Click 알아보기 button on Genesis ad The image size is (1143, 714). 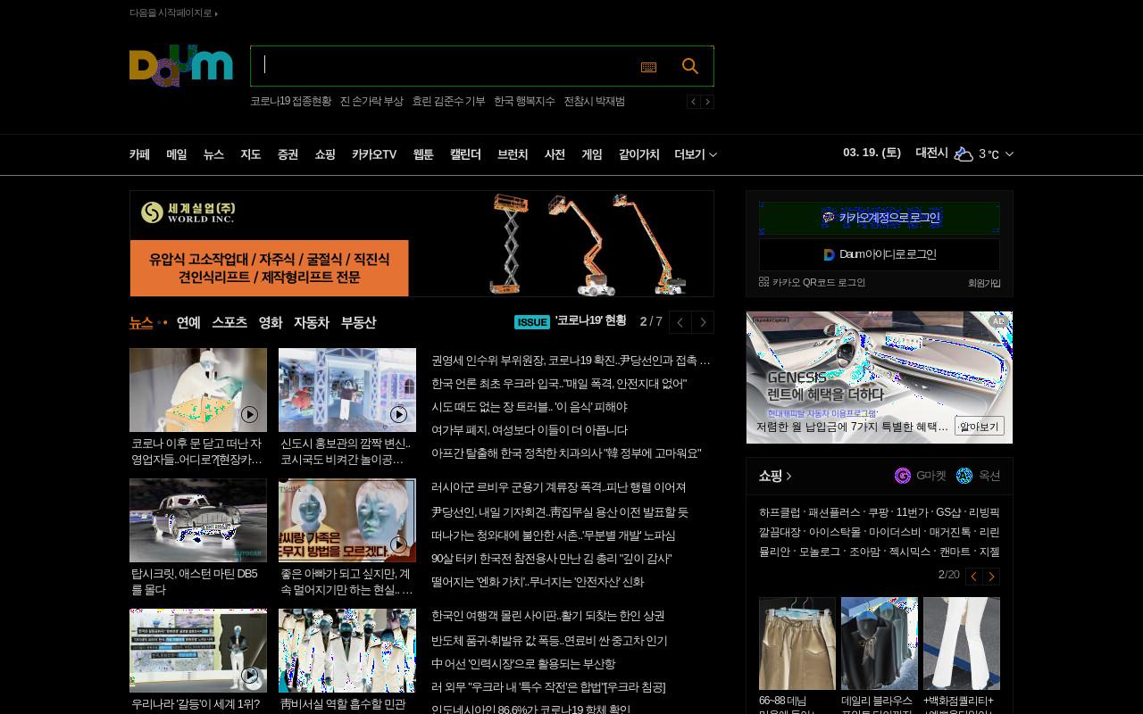(x=980, y=427)
